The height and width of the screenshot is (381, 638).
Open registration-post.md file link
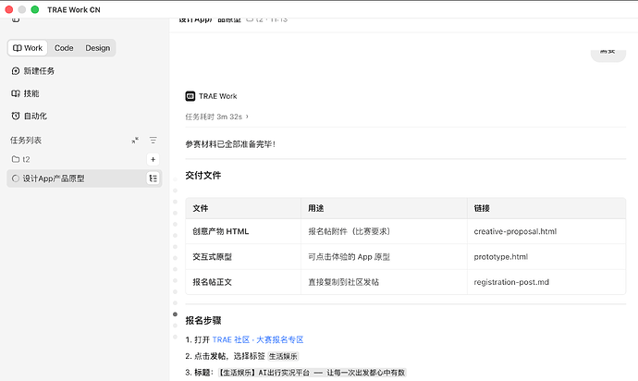click(x=511, y=282)
